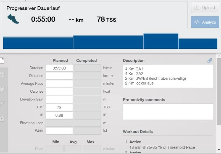Click the scrollbar up arrow
This screenshot has width=221, height=154.
(x=219, y=56)
